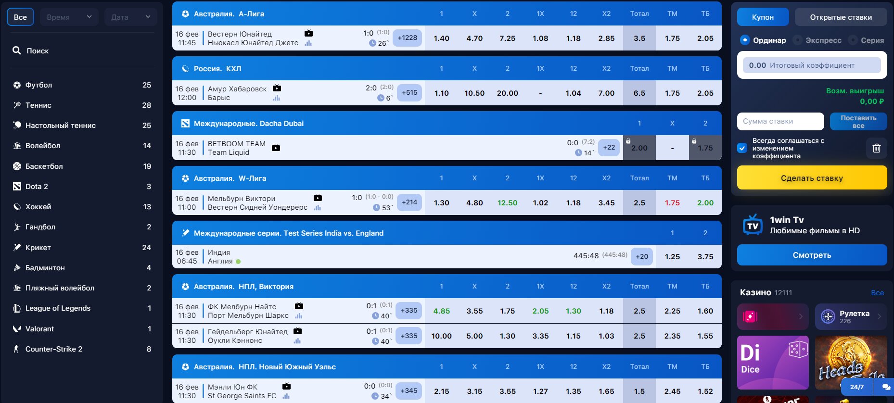894x403 pixels.
Task: Switch to the Открытые ставки tab
Action: (x=841, y=17)
